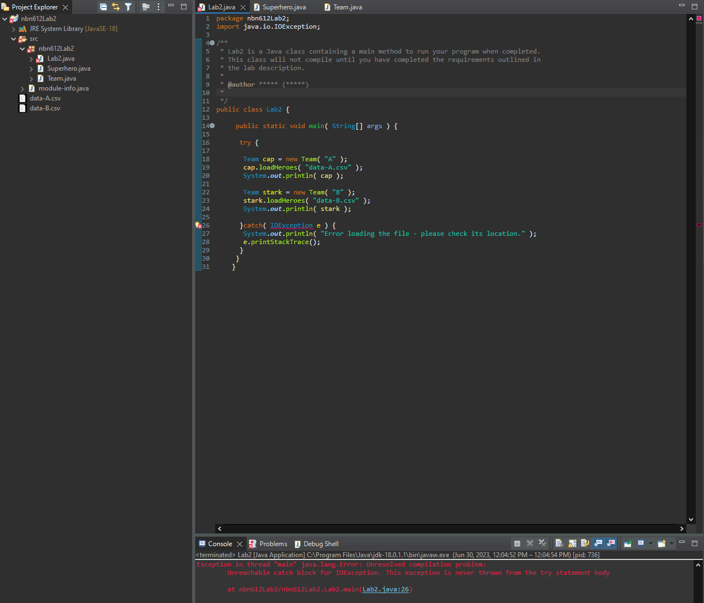Image resolution: width=704 pixels, height=603 pixels.
Task: Click Collapse All in Project Explorer
Action: (103, 7)
